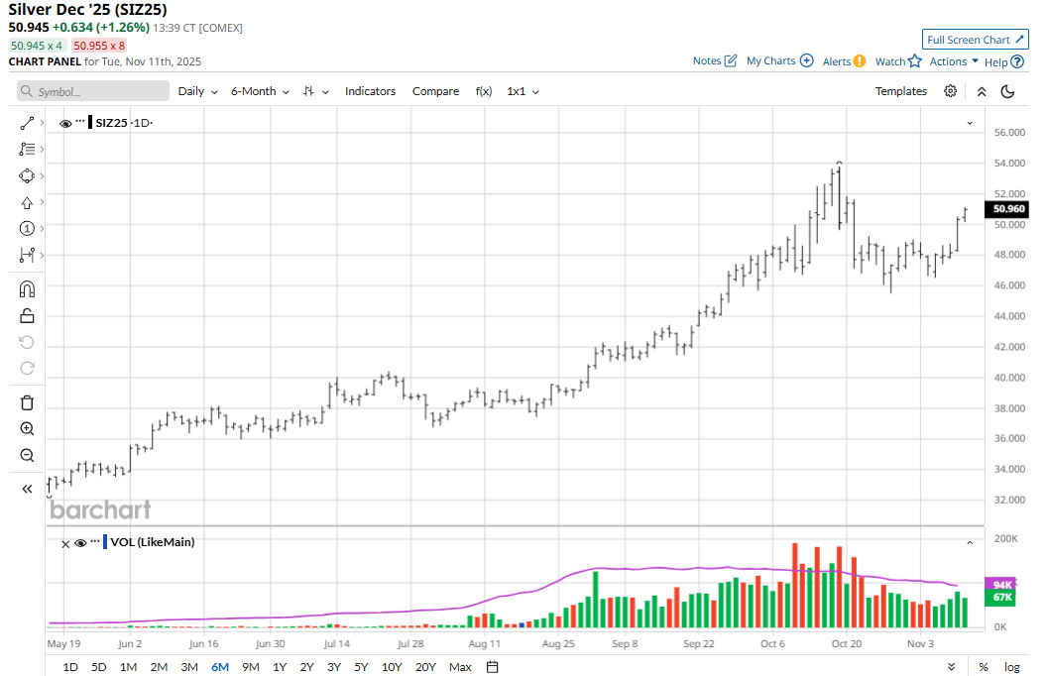The height and width of the screenshot is (676, 1048).
Task: Toggle log scale button
Action: (1012, 667)
